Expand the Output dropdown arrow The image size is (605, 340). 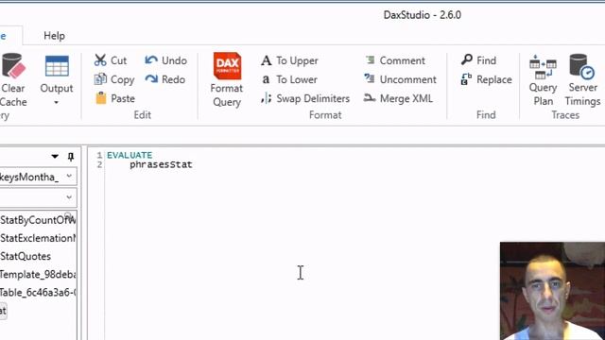pyautogui.click(x=57, y=103)
